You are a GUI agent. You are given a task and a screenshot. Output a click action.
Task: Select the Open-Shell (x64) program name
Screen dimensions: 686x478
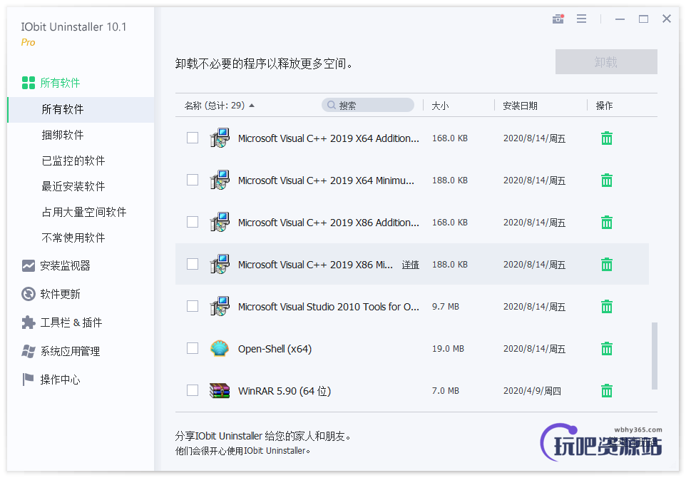pyautogui.click(x=275, y=349)
